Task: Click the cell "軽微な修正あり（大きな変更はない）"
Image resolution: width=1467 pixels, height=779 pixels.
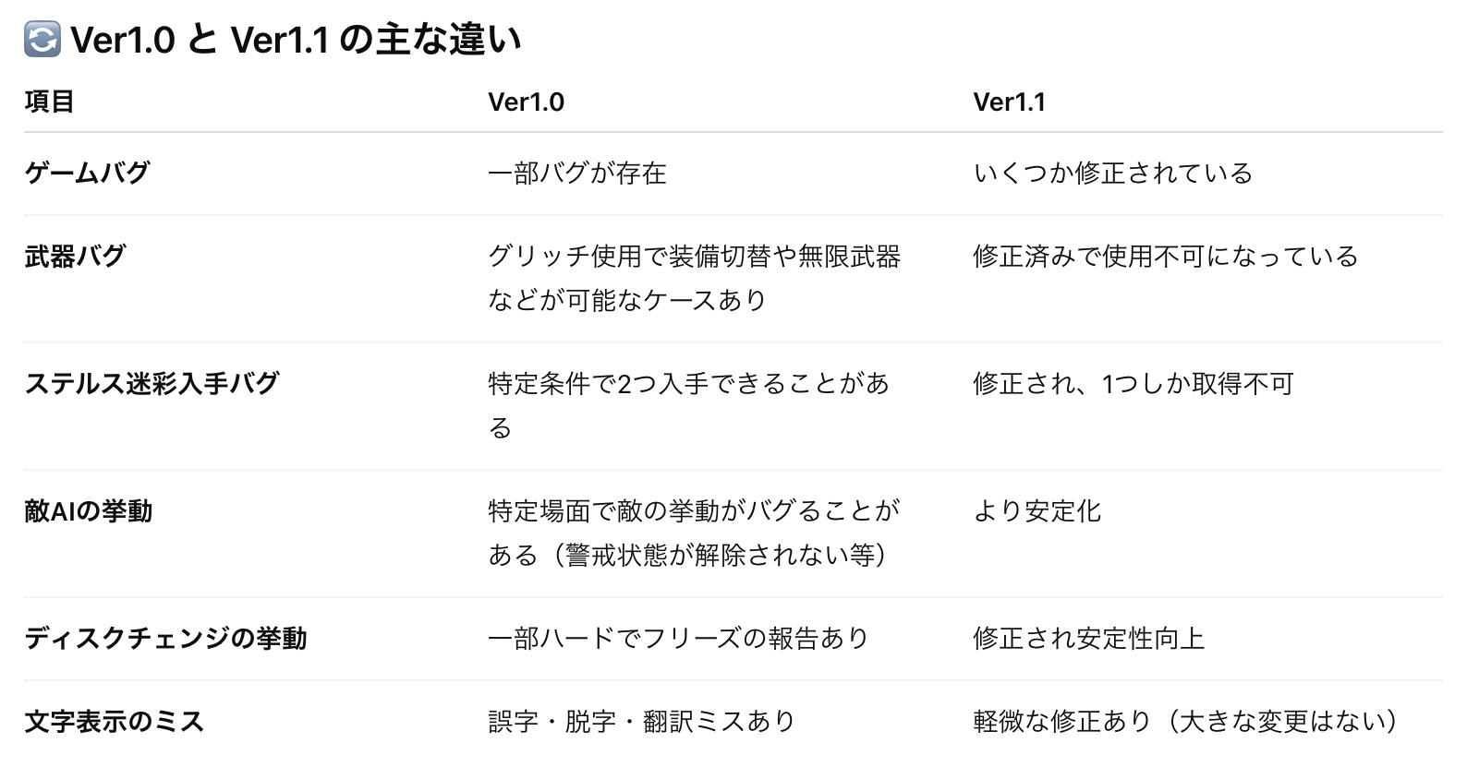Action: (1185, 721)
